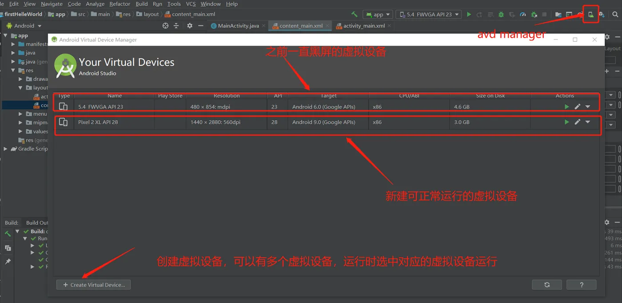Viewport: 622px width, 303px height.
Task: Switch to the Build Output tab
Action: (x=36, y=223)
